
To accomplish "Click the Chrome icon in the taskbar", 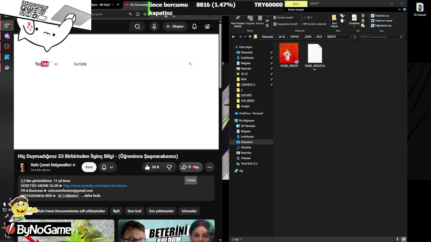I will (7, 26).
